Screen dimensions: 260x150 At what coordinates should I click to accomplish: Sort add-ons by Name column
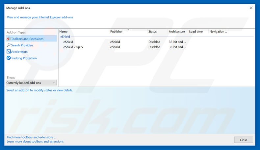64,32
